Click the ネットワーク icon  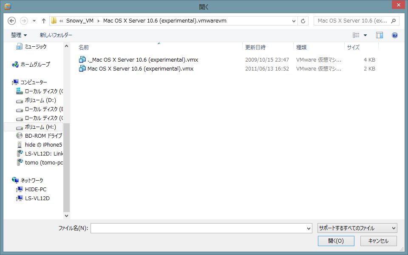[15, 180]
